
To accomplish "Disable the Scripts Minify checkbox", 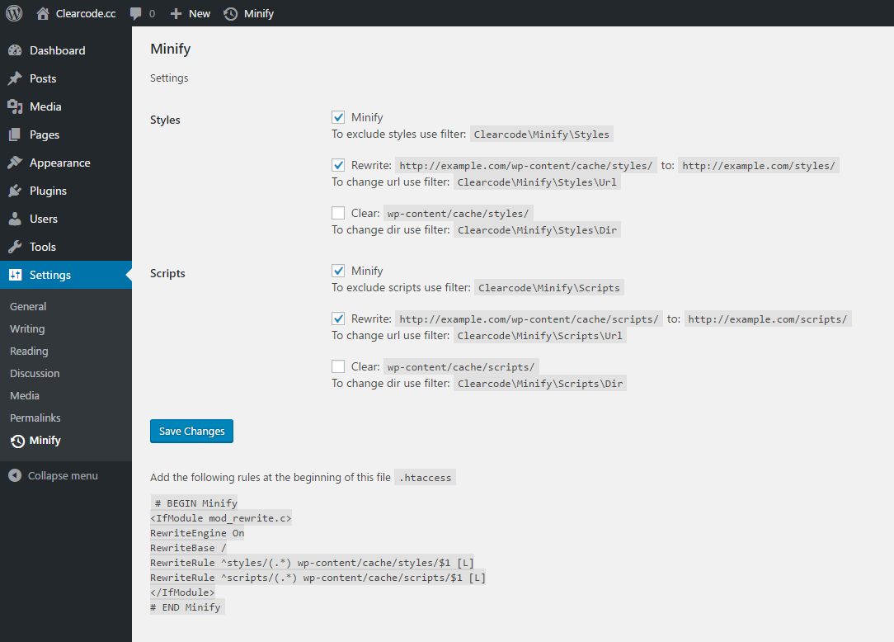I will [338, 271].
